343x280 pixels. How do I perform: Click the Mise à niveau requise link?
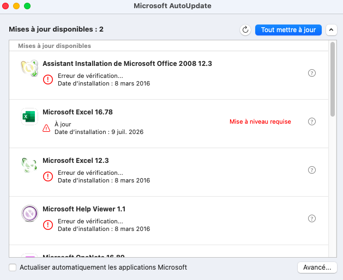click(260, 121)
